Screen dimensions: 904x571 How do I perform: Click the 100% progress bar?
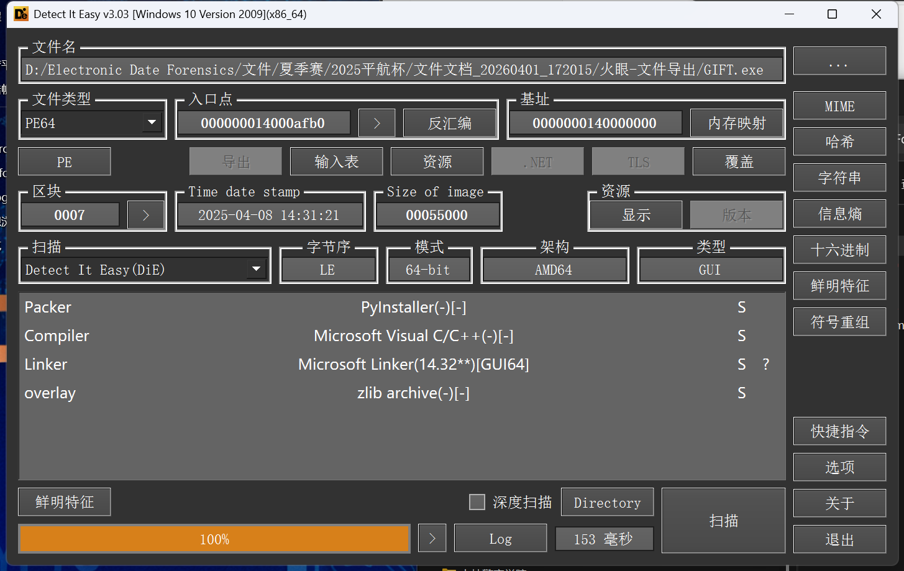215,539
